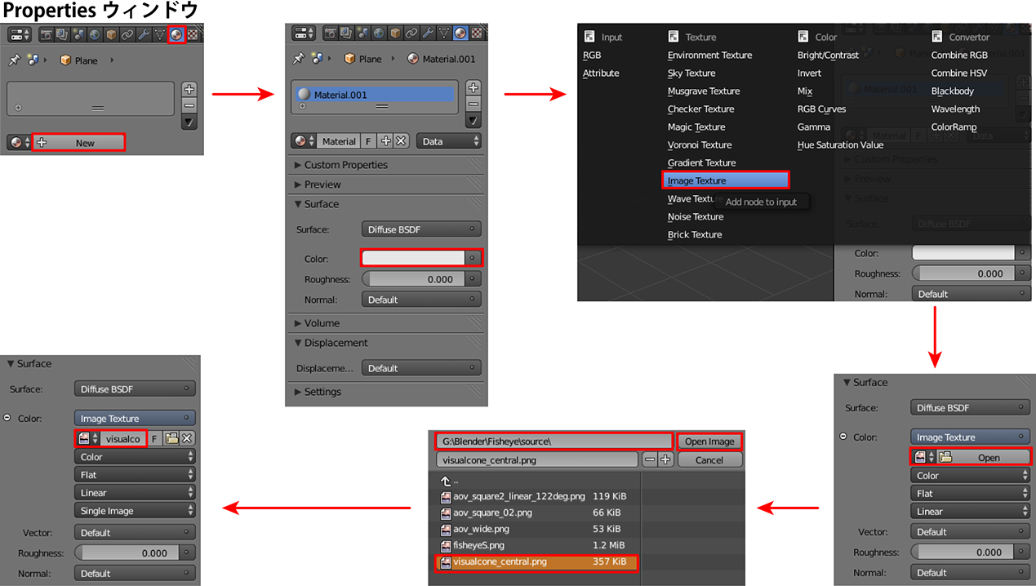The width and height of the screenshot is (1036, 586).
Task: Select file visualcone_central.png in list
Action: click(x=536, y=562)
